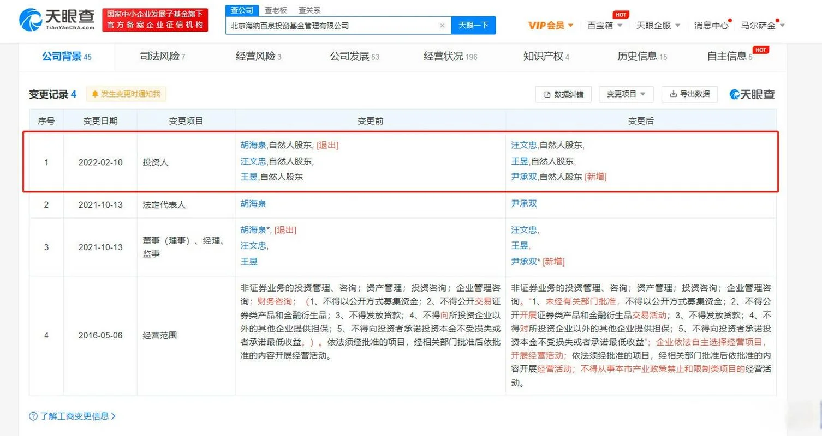Select the 查关系 search tab
This screenshot has height=436, width=822.
(309, 10)
